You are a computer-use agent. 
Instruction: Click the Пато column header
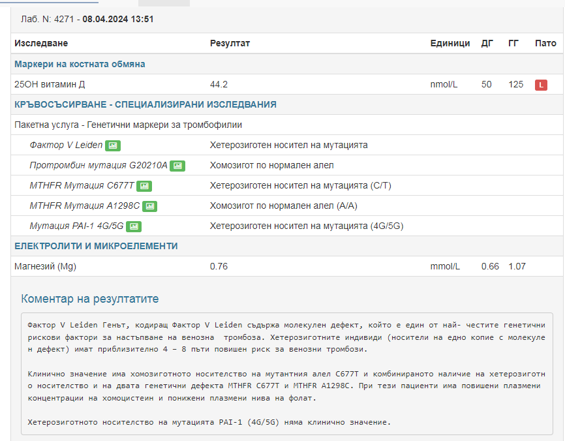545,43
